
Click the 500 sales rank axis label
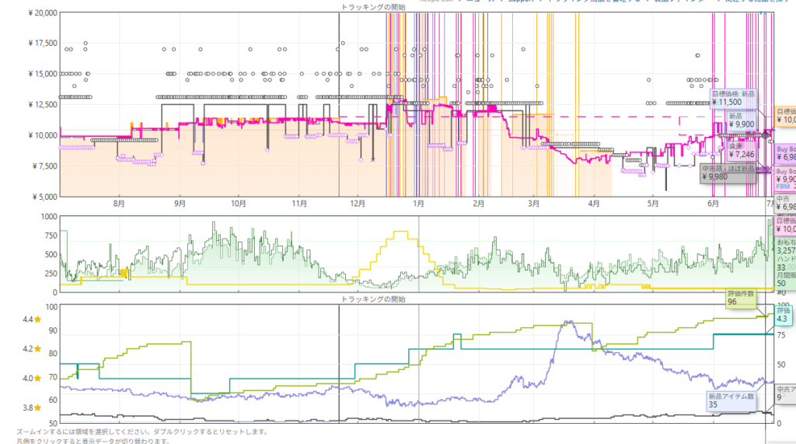coord(51,254)
